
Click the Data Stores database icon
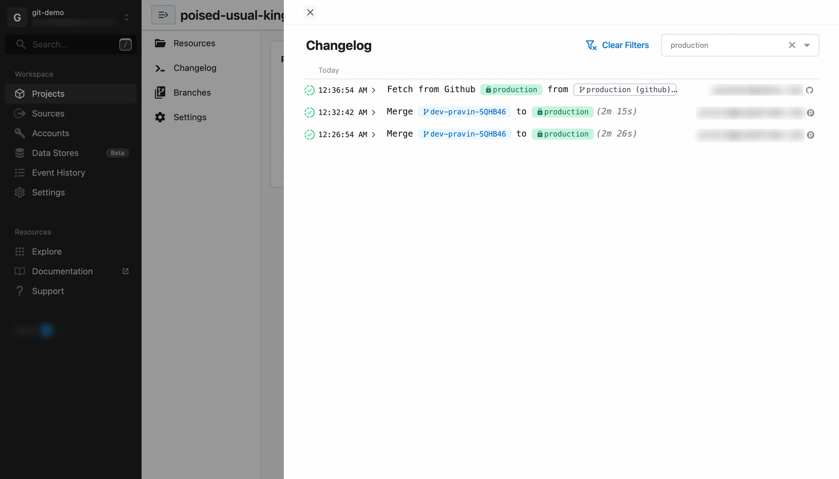pos(20,153)
